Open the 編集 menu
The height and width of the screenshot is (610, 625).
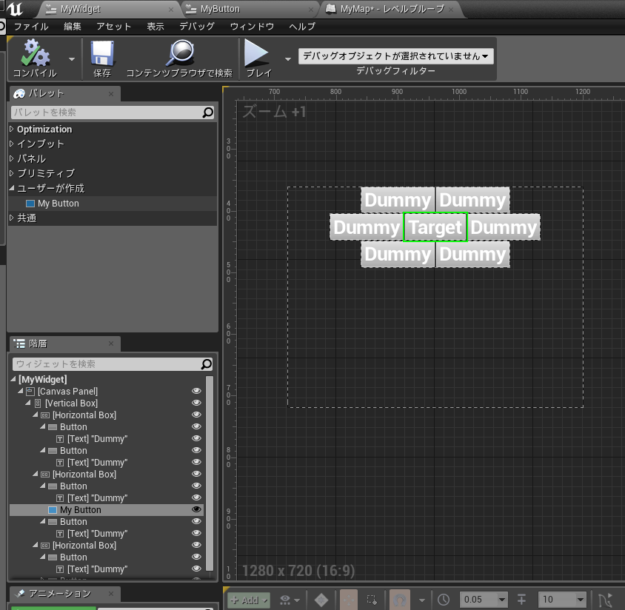73,27
